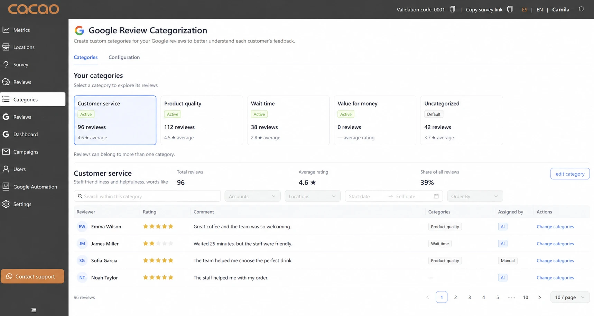This screenshot has height=316, width=594.
Task: Click the WhatsApp icon on Contact support
Action: tap(9, 276)
